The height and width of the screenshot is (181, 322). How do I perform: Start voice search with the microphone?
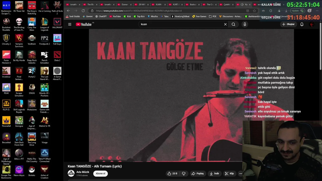click(x=245, y=24)
